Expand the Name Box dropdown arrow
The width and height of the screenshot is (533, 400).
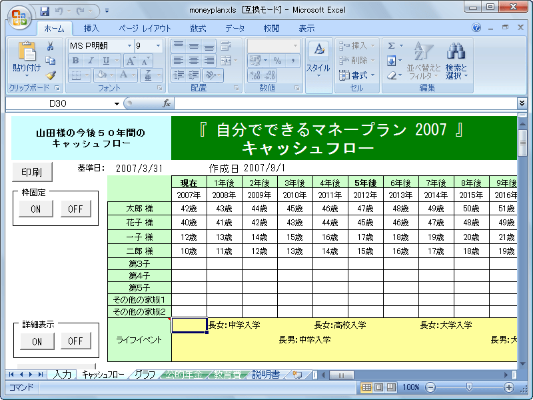click(x=117, y=104)
